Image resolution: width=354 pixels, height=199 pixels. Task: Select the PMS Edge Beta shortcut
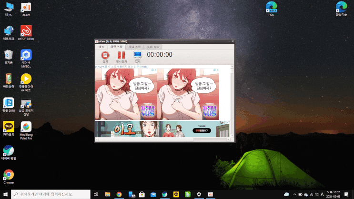pyautogui.click(x=271, y=9)
